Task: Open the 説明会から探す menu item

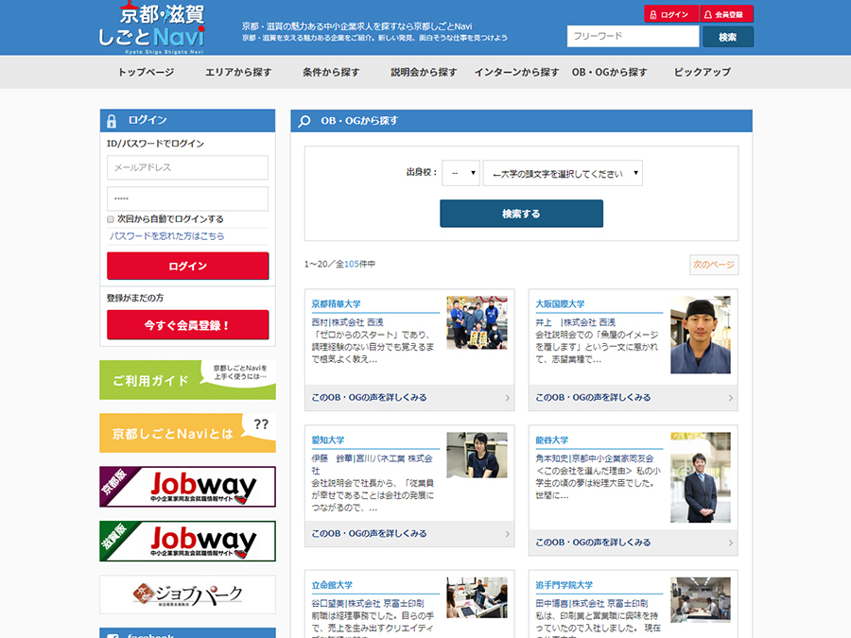Action: click(424, 72)
